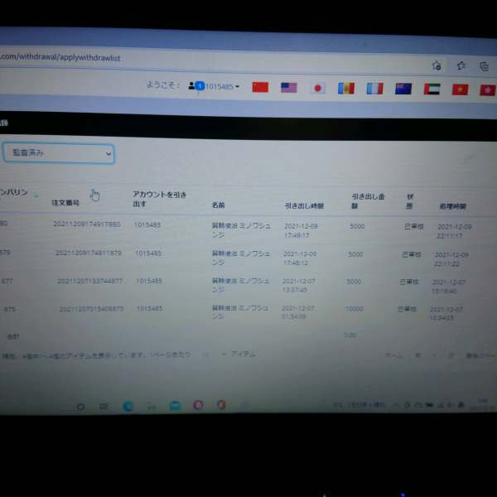Go to the last page pagination link
The height and width of the screenshot is (497, 497).
[480, 355]
